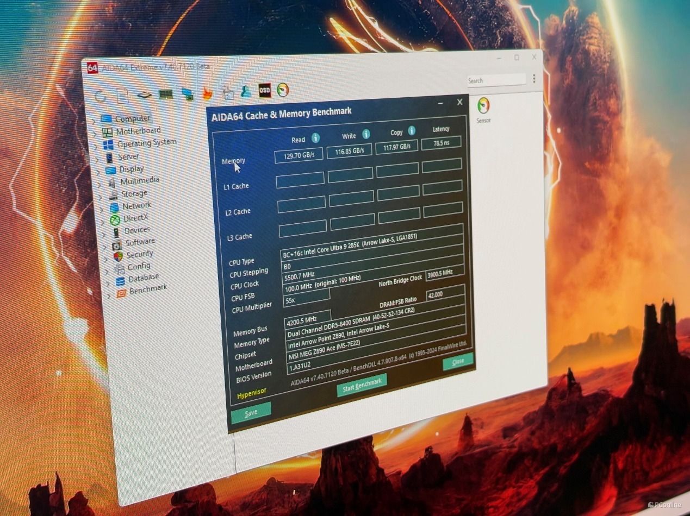Click the gauge icon in the toolbar
The height and width of the screenshot is (516, 690).
[x=282, y=90]
